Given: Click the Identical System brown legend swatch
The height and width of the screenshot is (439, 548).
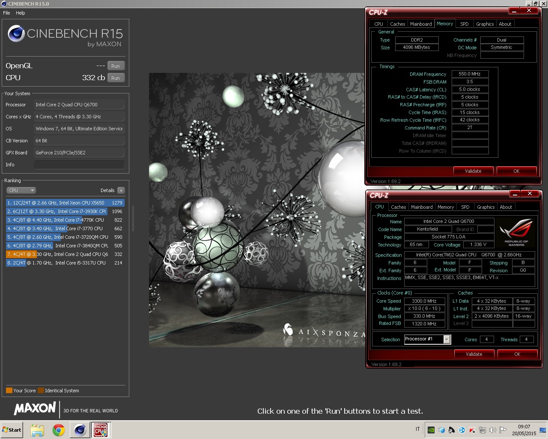Looking at the screenshot, I should 41,391.
